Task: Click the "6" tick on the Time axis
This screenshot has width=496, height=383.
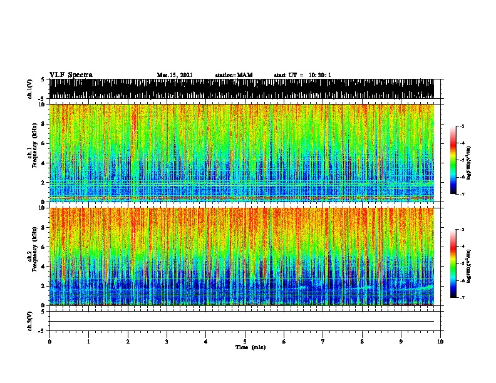Action: coord(284,342)
